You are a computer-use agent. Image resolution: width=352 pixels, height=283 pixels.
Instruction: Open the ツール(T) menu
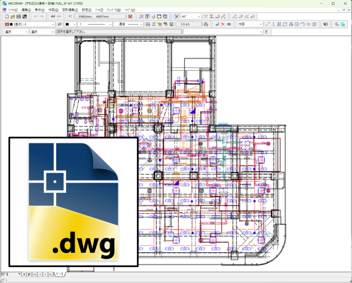coord(99,10)
